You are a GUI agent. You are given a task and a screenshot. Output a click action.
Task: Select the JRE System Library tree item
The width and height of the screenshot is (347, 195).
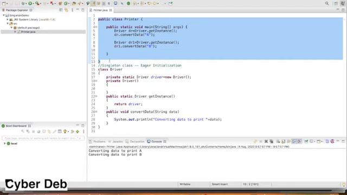coord(33,19)
